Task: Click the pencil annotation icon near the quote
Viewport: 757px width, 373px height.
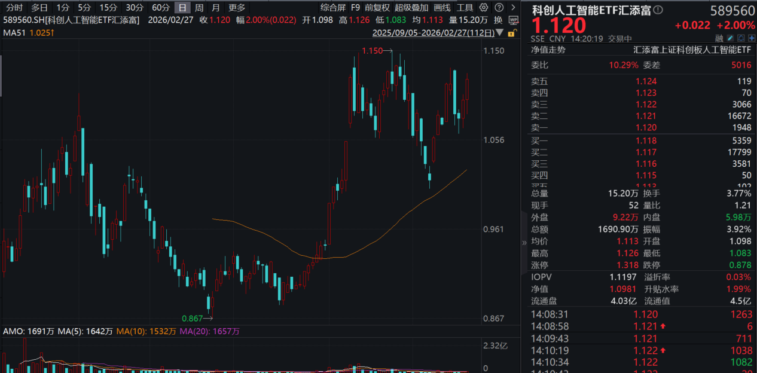Action: [x=730, y=38]
